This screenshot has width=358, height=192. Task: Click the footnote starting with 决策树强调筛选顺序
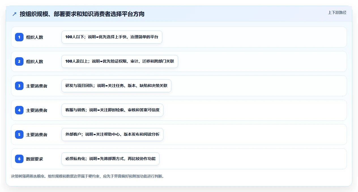click(x=88, y=176)
